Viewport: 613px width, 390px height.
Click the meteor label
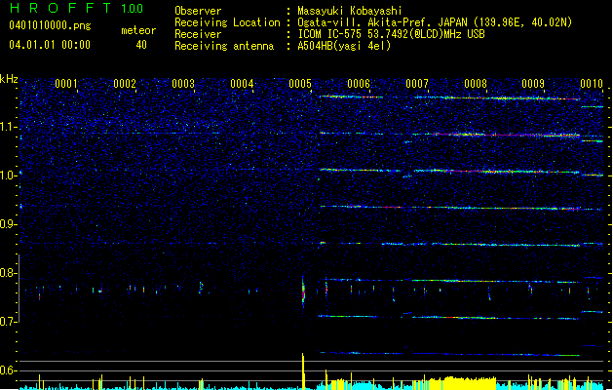138,30
